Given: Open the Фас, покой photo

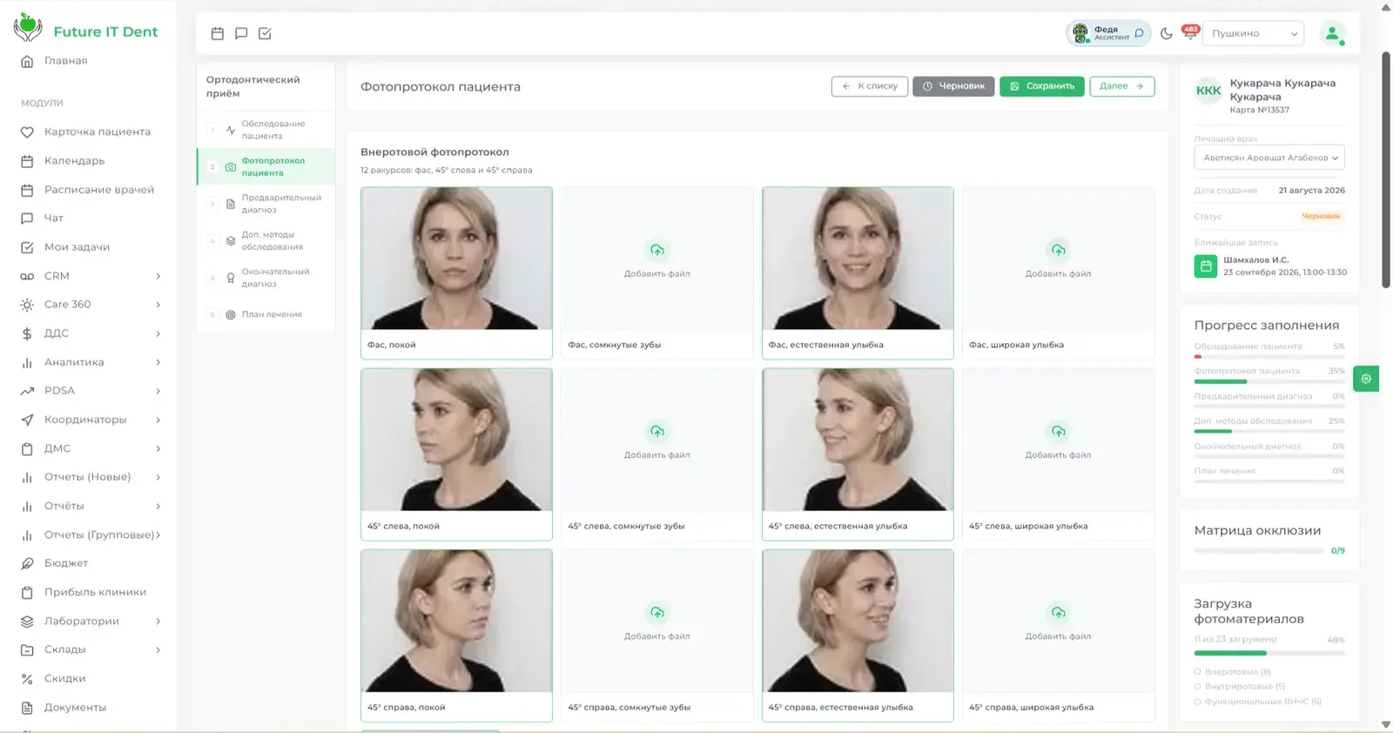Looking at the screenshot, I should tap(456, 259).
